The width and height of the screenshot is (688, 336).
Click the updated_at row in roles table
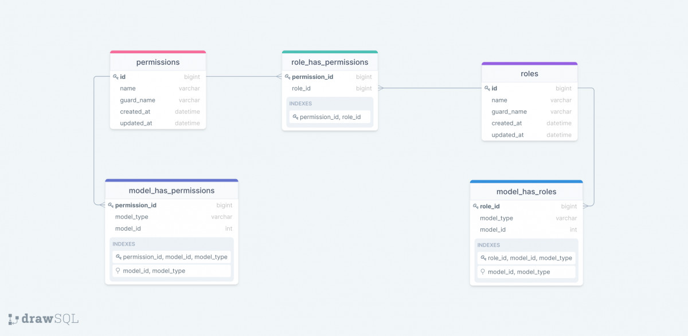[x=507, y=135]
